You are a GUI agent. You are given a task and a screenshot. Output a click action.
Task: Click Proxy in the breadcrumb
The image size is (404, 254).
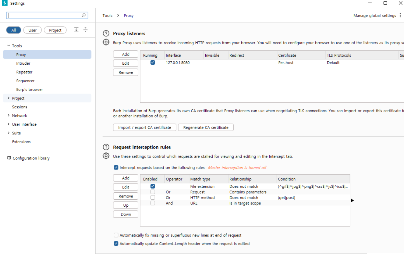tap(129, 16)
